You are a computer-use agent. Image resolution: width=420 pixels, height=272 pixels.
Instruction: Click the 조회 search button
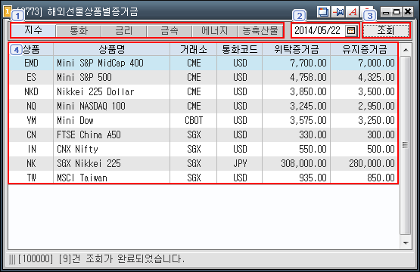386,30
